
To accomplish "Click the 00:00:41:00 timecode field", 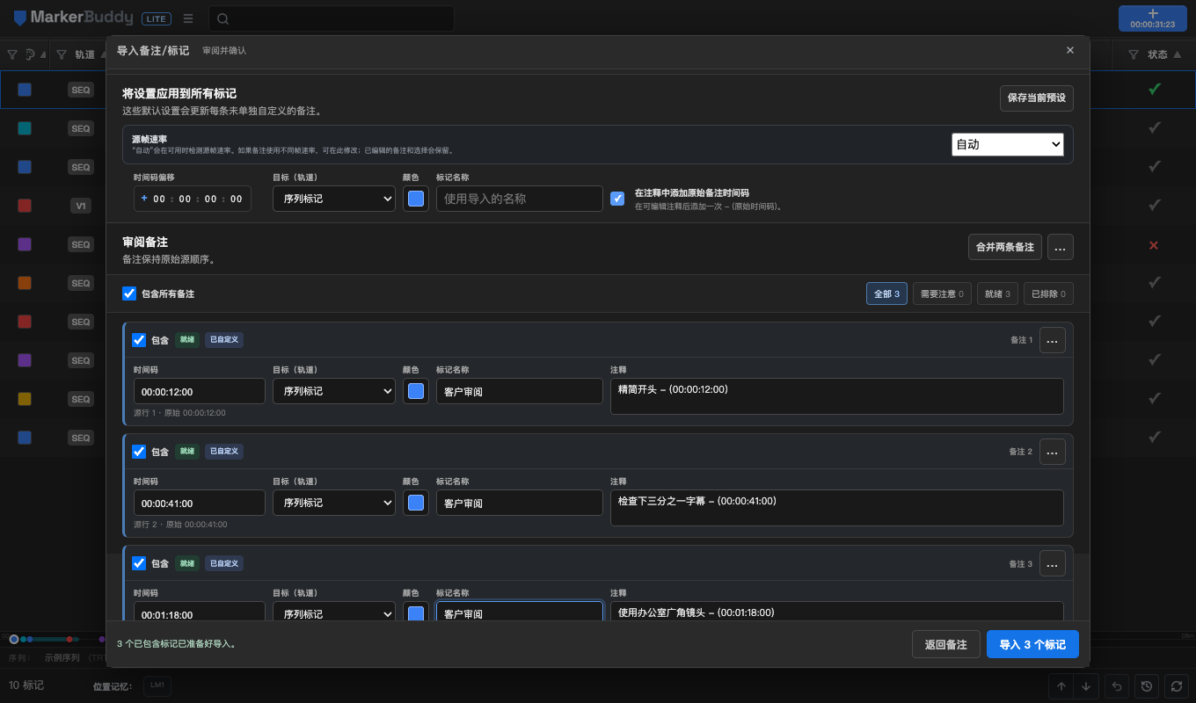I will [x=200, y=503].
